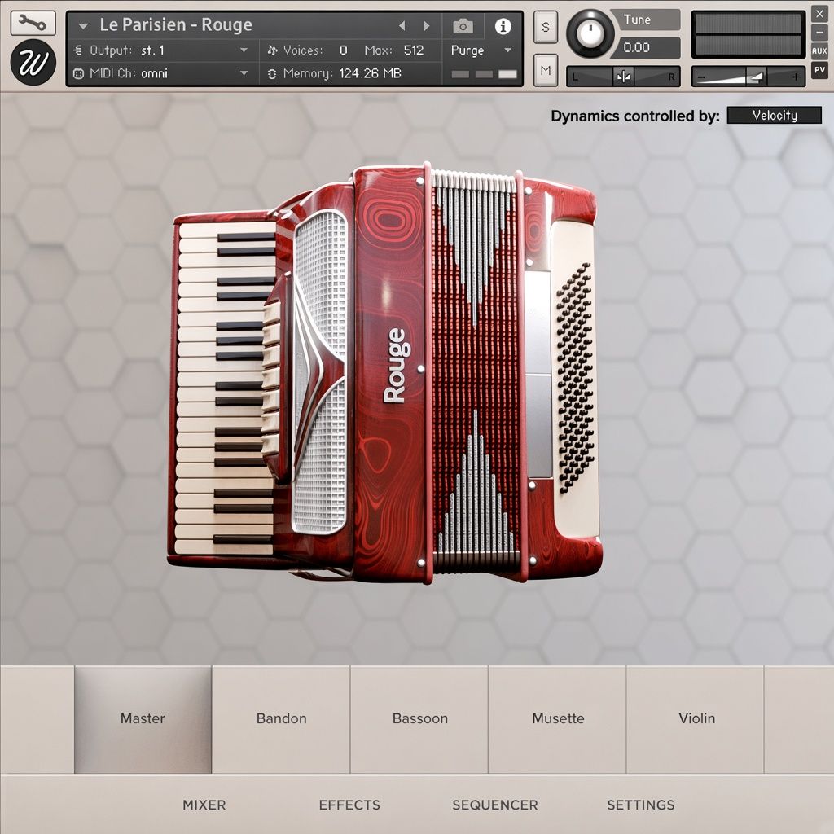Open the Purge dropdown menu
The image size is (834, 834).
pos(481,50)
